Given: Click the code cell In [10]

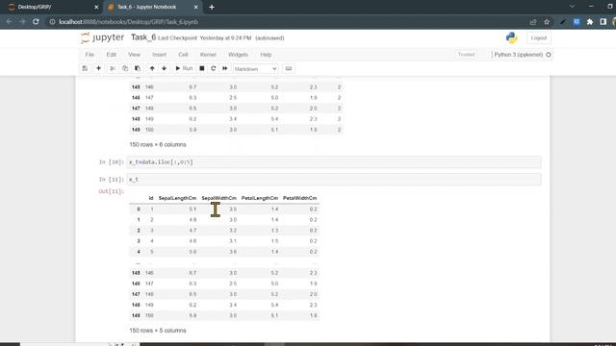Looking at the screenshot, I should (334, 162).
